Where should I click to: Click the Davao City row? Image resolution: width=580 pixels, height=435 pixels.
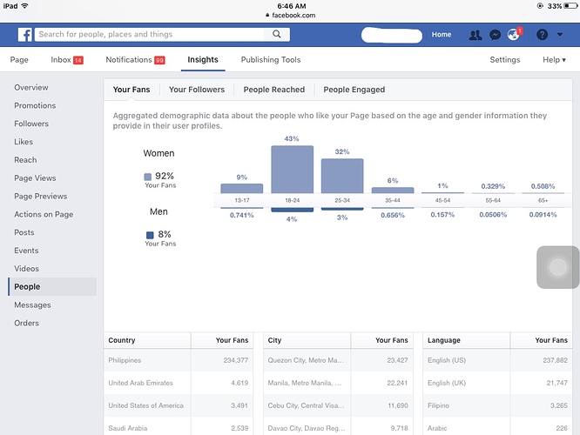coord(338,427)
